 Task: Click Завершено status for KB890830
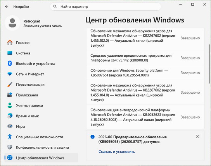click(190, 58)
